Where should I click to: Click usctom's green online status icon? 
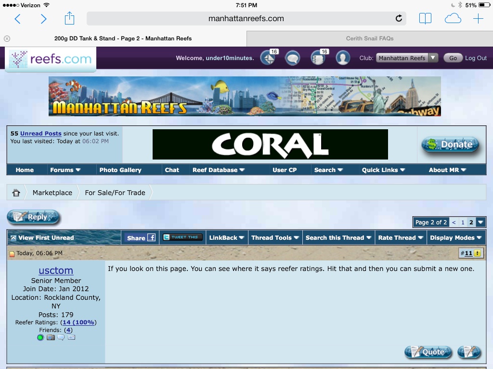tap(40, 338)
